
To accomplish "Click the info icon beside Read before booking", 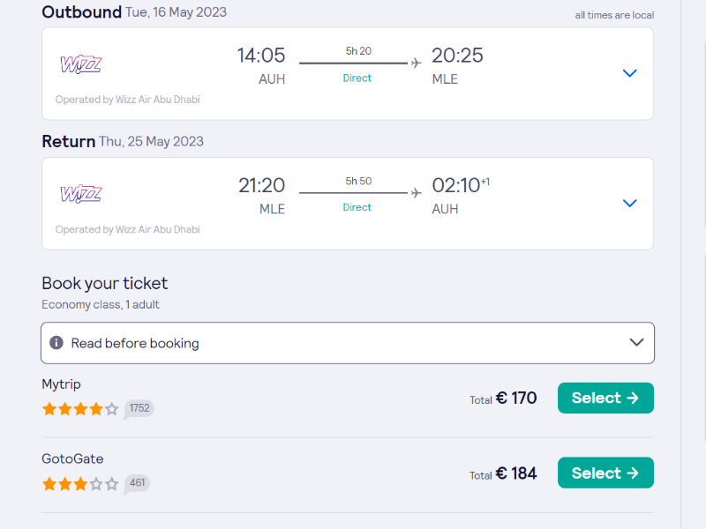I will (56, 343).
